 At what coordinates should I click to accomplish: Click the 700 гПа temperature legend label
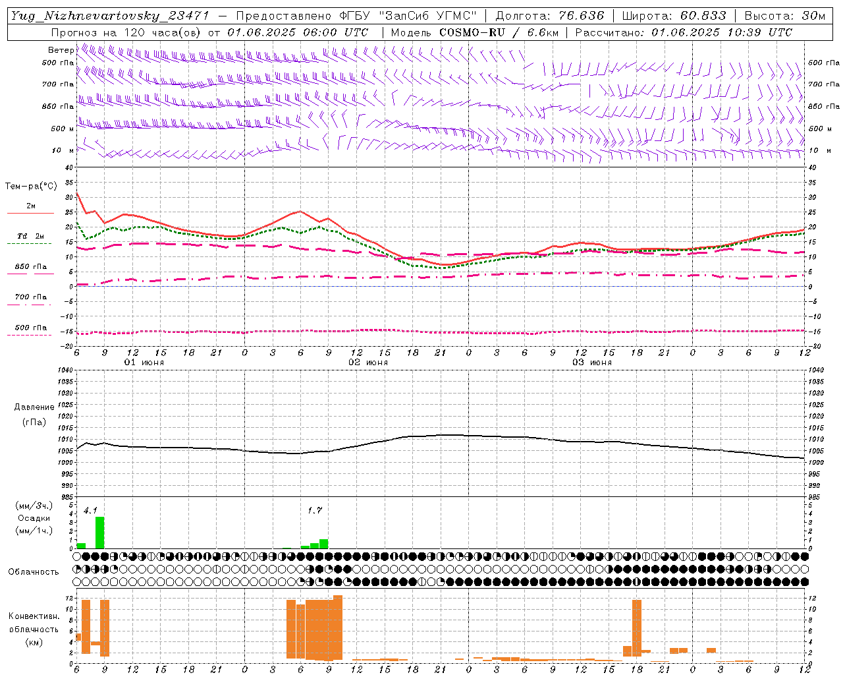[30, 297]
